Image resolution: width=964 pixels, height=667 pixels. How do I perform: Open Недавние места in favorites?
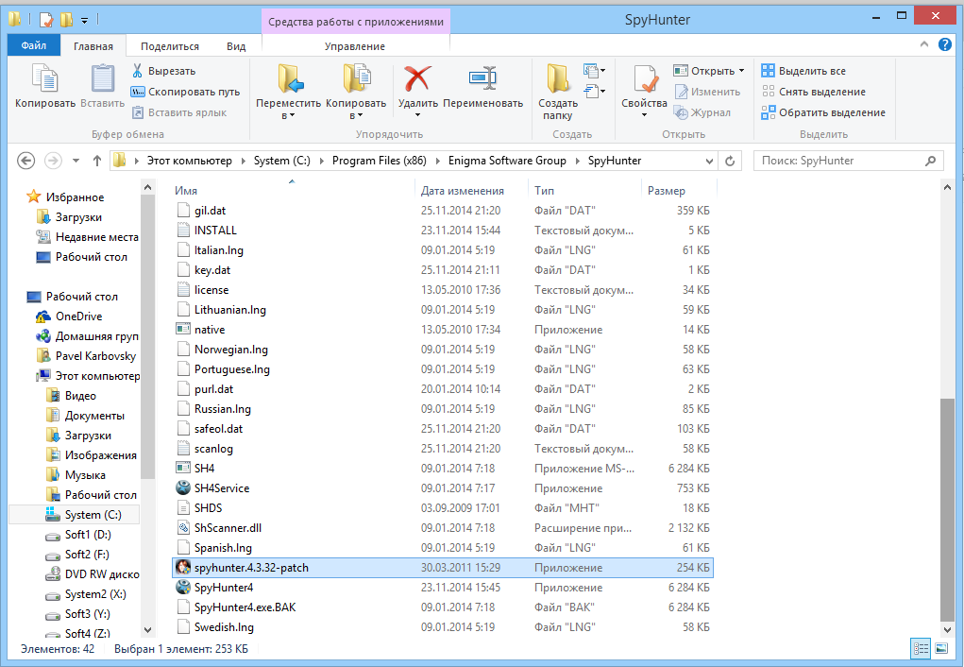(x=87, y=237)
